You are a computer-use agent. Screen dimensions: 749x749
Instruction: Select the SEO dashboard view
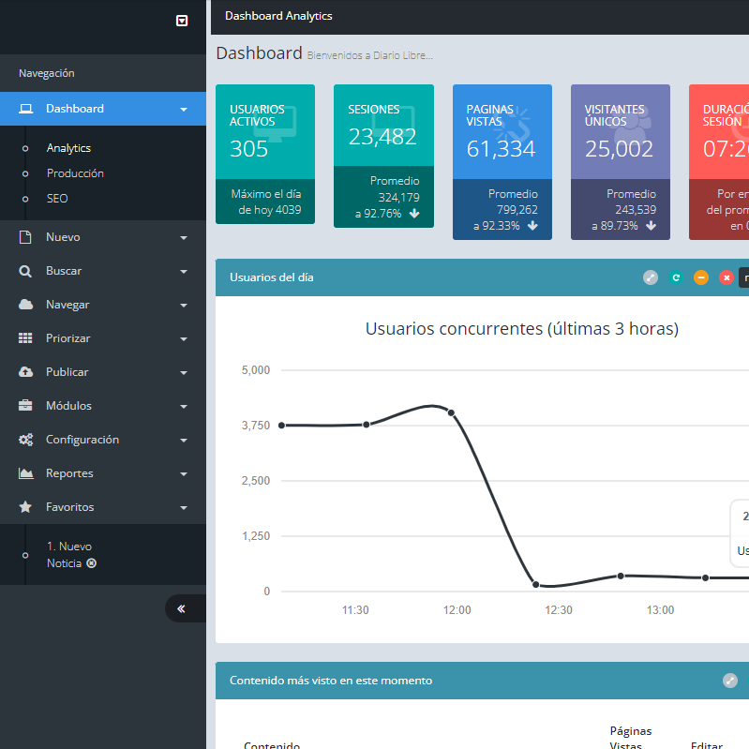[57, 199]
